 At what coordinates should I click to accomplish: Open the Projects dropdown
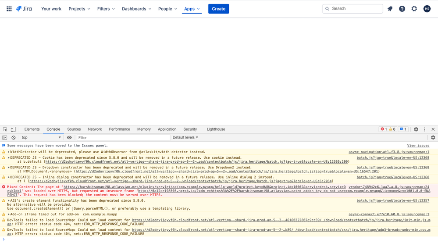coord(79,9)
